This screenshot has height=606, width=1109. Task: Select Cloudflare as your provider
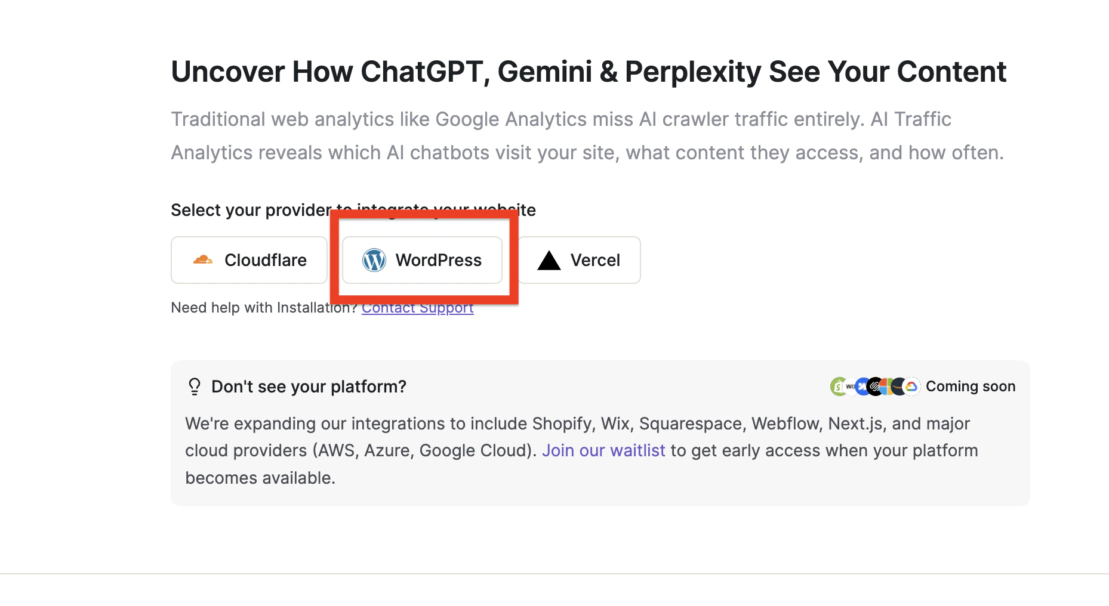click(249, 260)
